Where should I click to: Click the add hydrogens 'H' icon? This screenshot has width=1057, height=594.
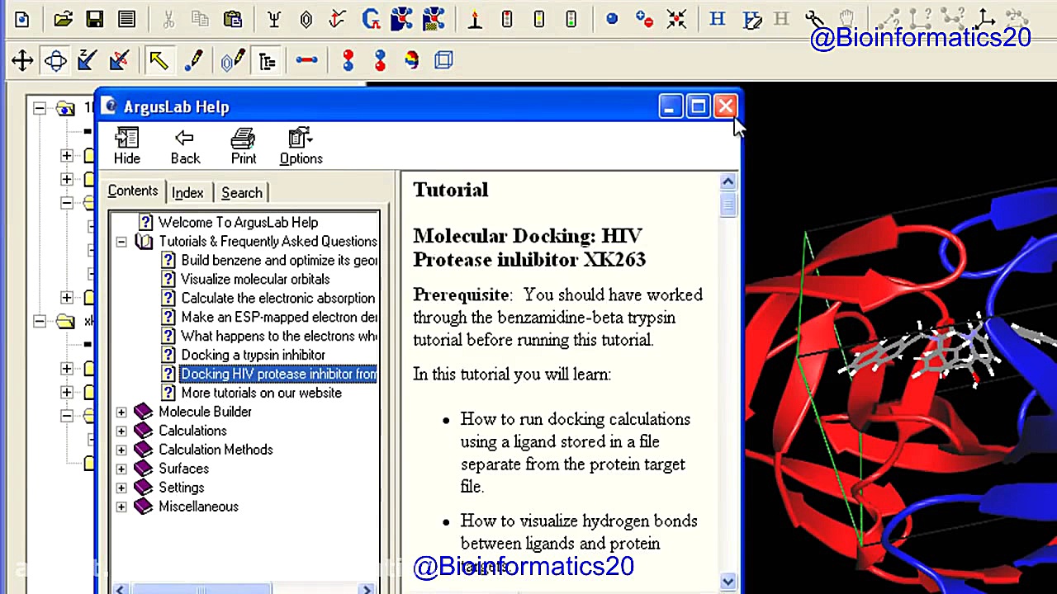point(717,19)
